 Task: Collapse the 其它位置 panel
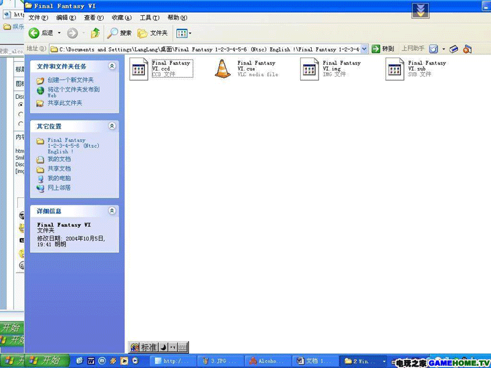pyautogui.click(x=112, y=126)
